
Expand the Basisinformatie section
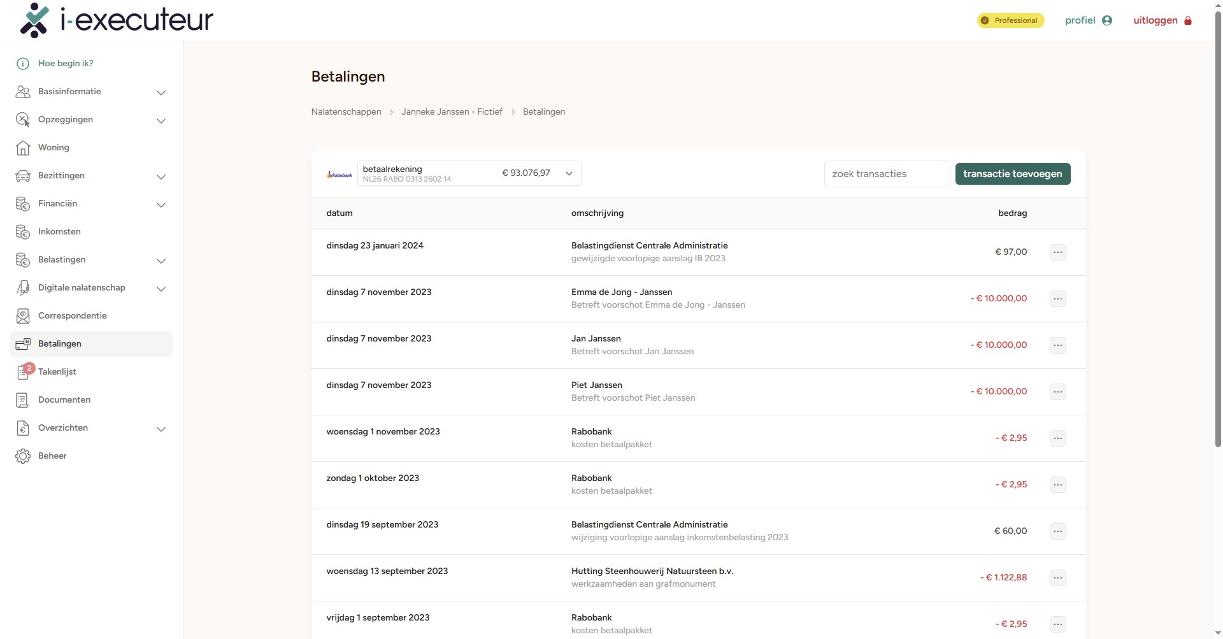pyautogui.click(x=161, y=92)
